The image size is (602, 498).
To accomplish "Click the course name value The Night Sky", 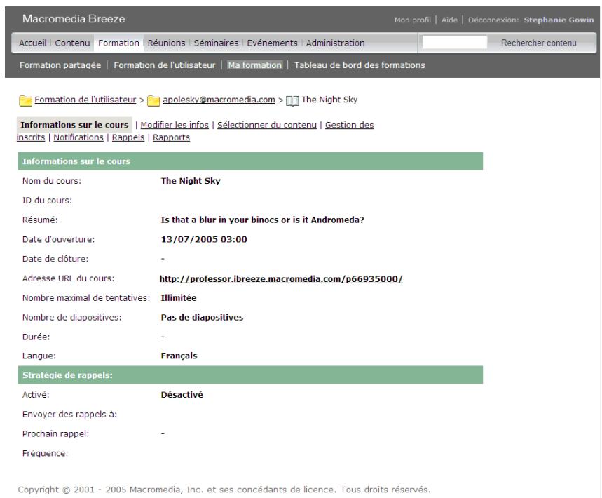I will [x=191, y=181].
